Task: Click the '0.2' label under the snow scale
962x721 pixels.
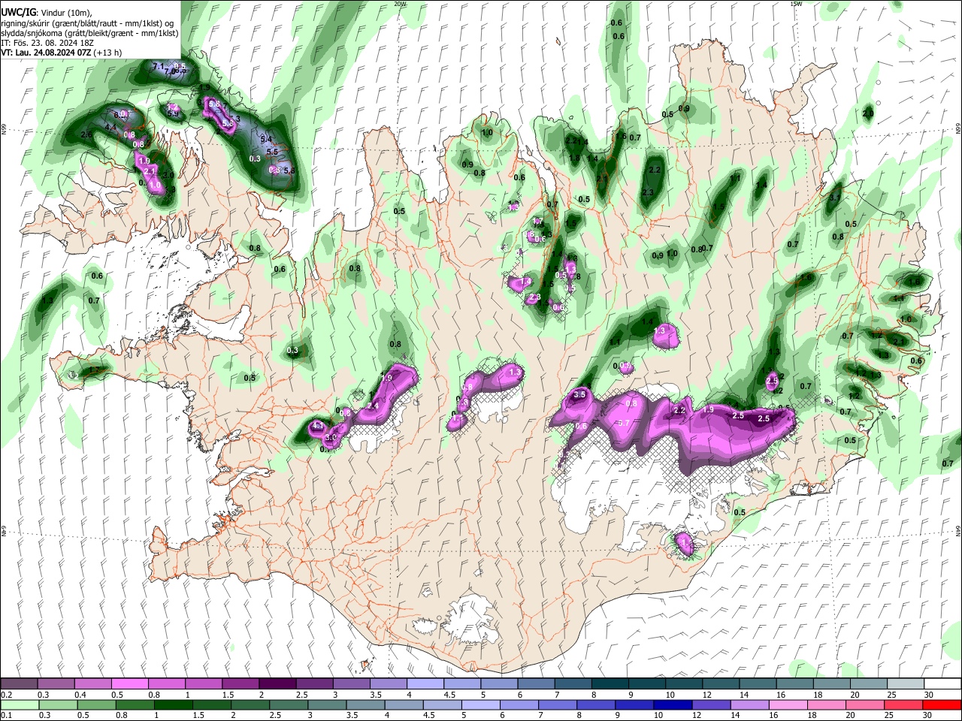Action: point(7,695)
